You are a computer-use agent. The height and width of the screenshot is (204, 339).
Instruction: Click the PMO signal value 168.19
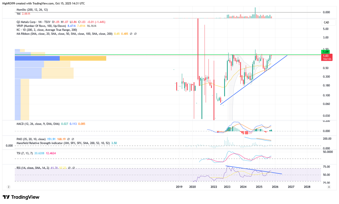tap(62, 139)
